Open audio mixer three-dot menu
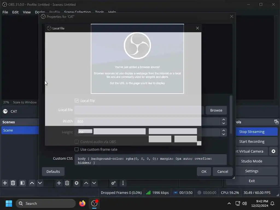Image resolution: width=280 pixels, height=210 pixels. (123, 183)
